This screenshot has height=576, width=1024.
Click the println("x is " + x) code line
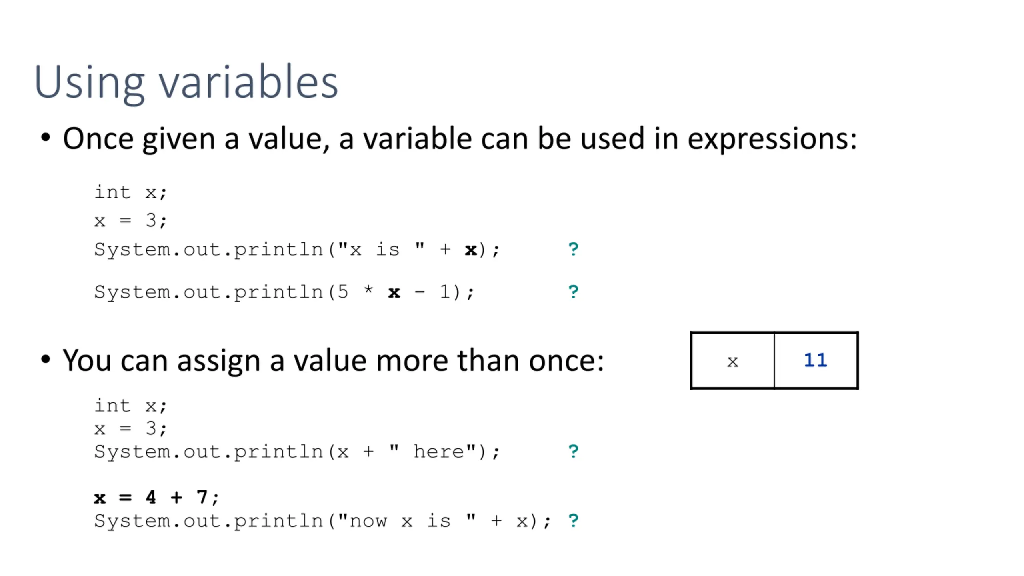click(x=297, y=250)
